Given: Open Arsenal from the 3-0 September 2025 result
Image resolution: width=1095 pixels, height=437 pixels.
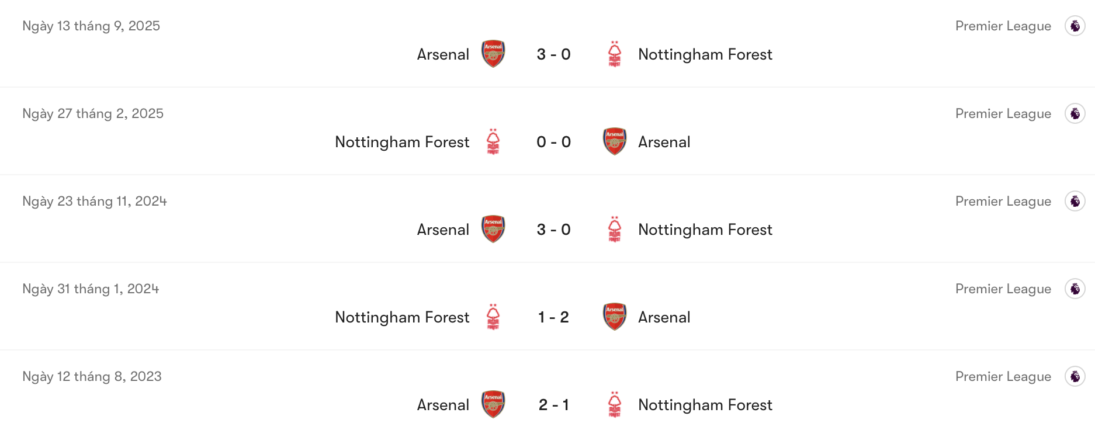Looking at the screenshot, I should [443, 54].
